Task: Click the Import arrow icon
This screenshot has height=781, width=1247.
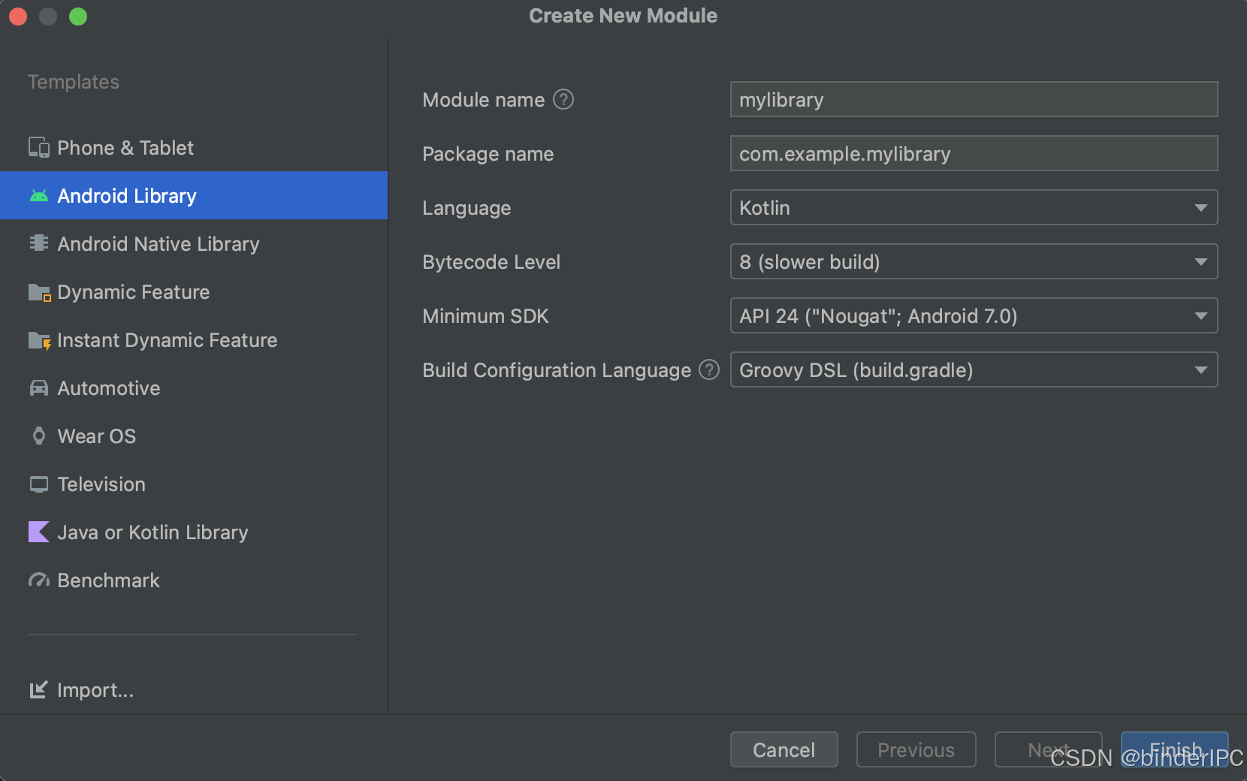Action: [39, 689]
